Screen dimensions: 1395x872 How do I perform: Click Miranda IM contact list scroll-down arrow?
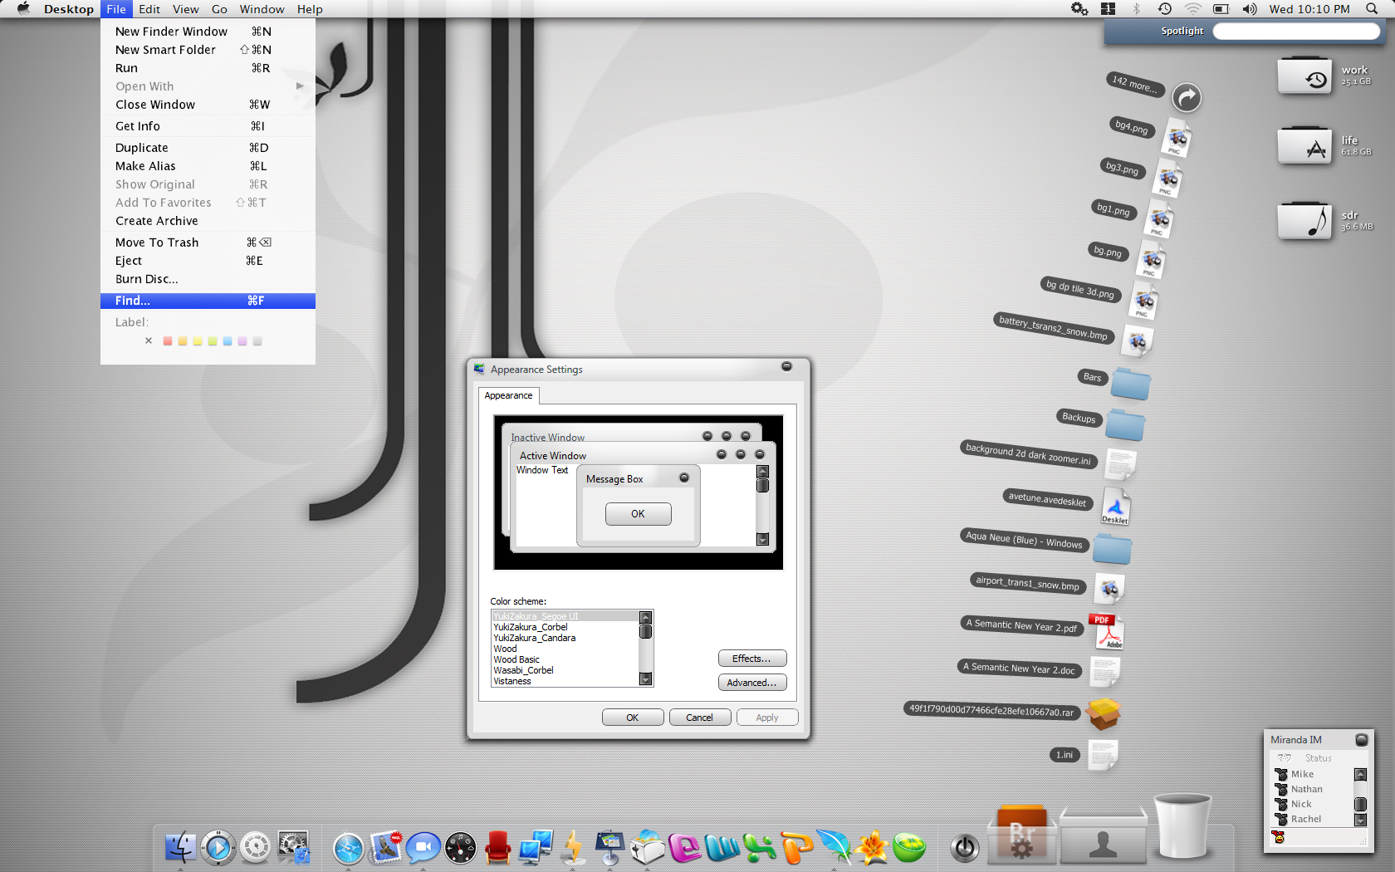tap(1360, 821)
